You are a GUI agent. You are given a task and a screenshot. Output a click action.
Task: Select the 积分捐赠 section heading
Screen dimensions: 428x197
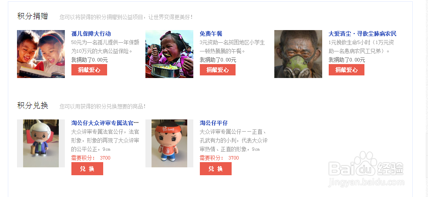pos(33,16)
